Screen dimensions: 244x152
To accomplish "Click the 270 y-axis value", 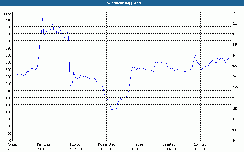I will (x=9, y=77).
